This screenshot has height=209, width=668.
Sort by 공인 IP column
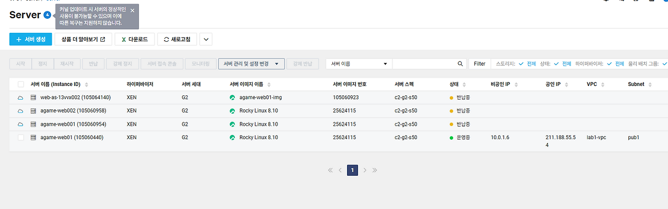coord(566,84)
